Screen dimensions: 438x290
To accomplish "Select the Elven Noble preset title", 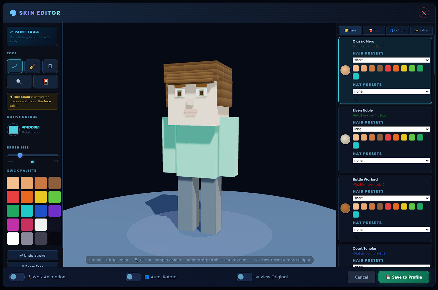I will [363, 110].
